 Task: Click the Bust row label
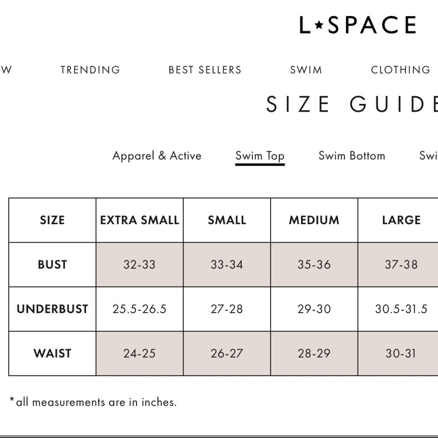click(52, 265)
